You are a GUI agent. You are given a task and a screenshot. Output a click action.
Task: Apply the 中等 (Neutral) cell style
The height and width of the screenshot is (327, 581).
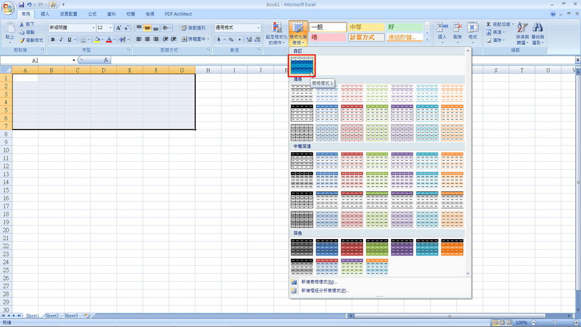pos(366,27)
